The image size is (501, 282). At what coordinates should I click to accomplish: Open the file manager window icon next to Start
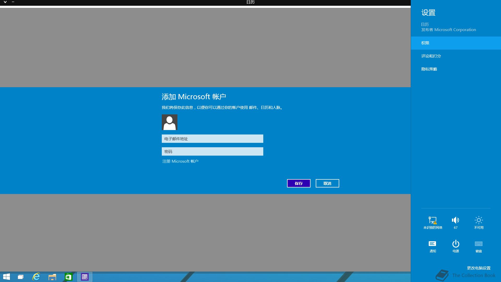click(21, 277)
